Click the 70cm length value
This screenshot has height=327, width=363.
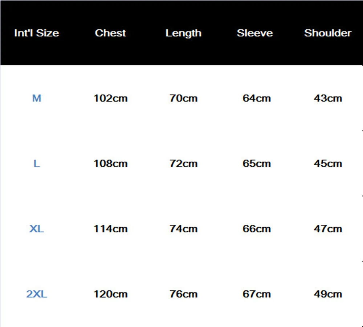(183, 98)
